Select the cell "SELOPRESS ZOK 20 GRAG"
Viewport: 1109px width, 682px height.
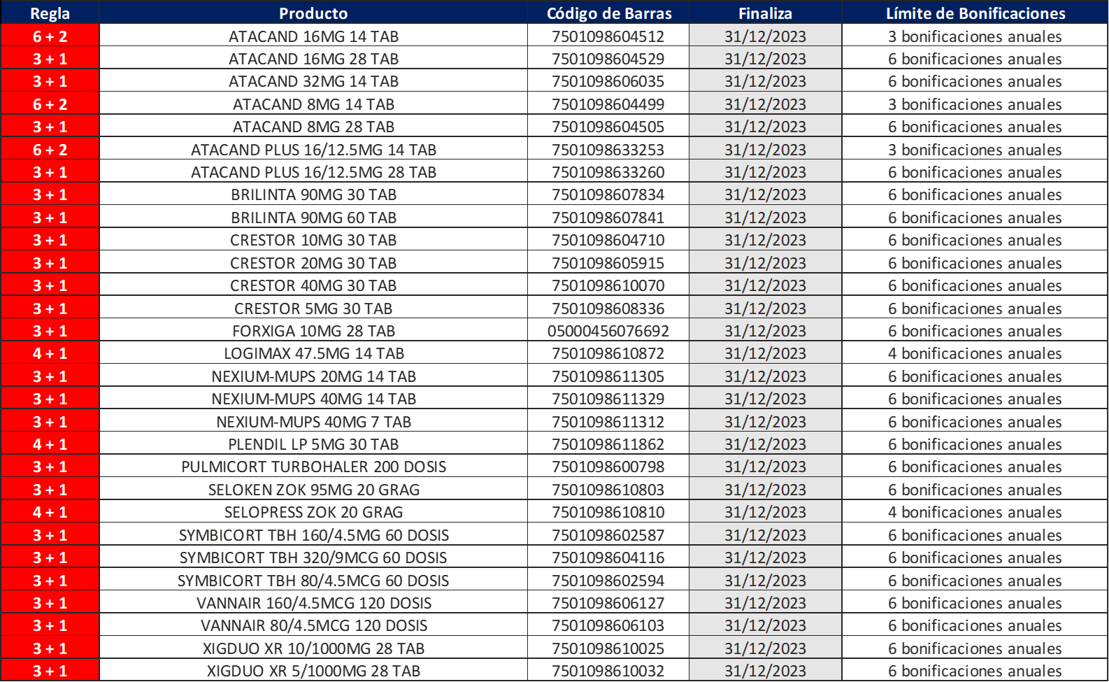[313, 512]
